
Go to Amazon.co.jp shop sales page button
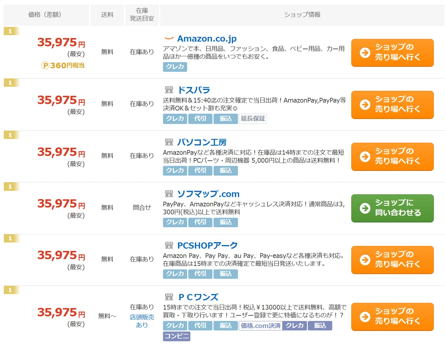coord(392,53)
